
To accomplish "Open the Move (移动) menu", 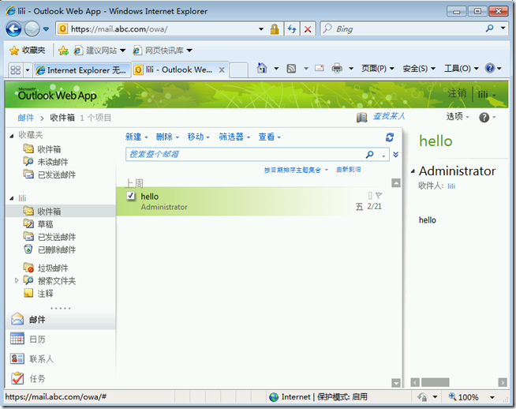I will click(199, 137).
